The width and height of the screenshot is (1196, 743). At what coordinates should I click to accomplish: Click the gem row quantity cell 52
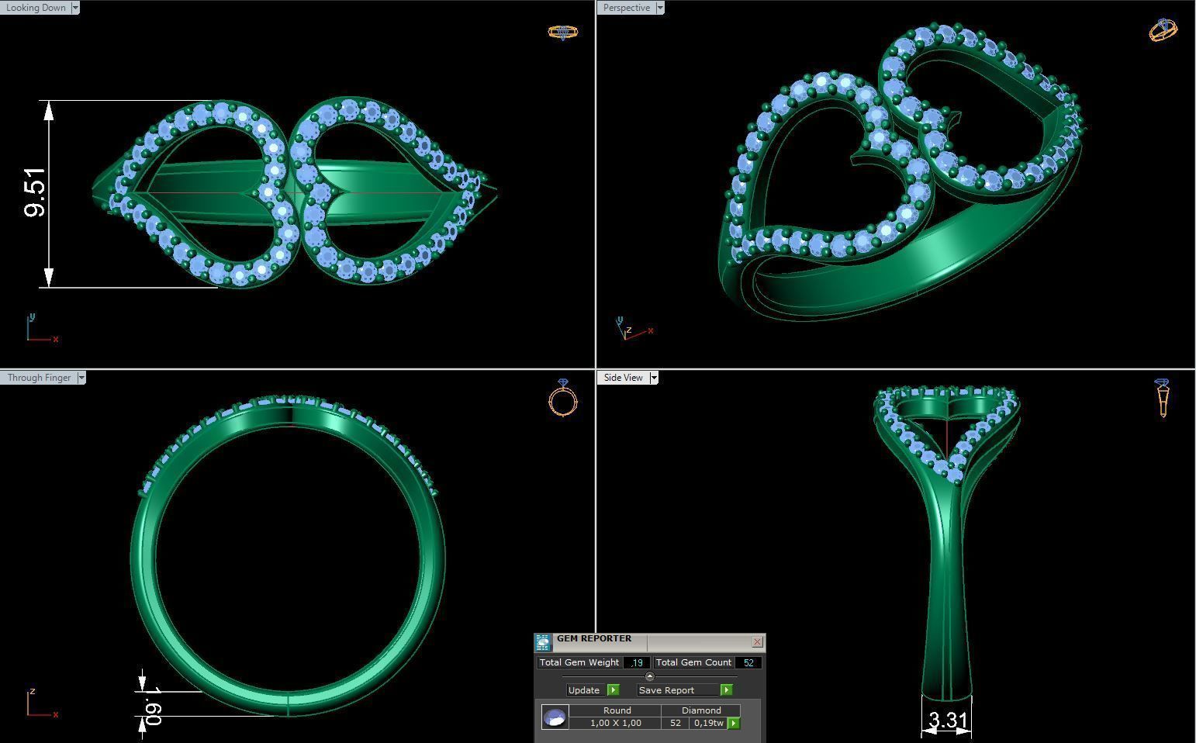click(676, 723)
